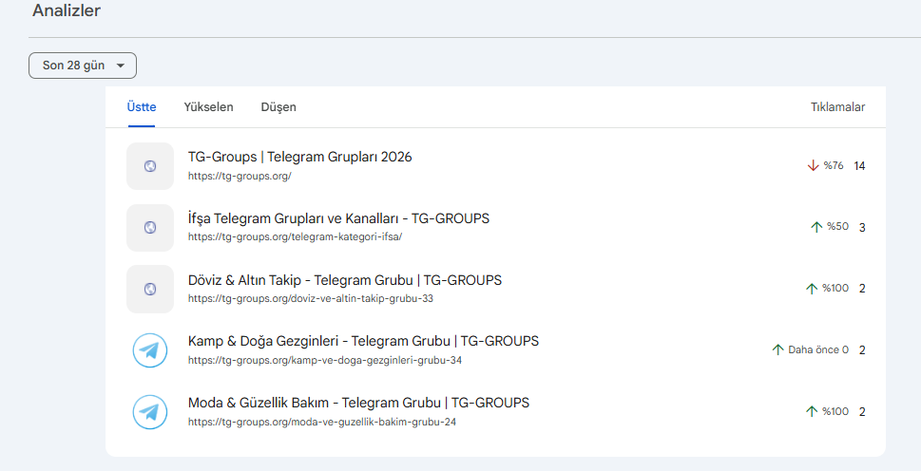Screen dimensions: 921x471
Task: Click Telegram icon for Moda & Güzellik Bakım
Action: pyautogui.click(x=150, y=412)
